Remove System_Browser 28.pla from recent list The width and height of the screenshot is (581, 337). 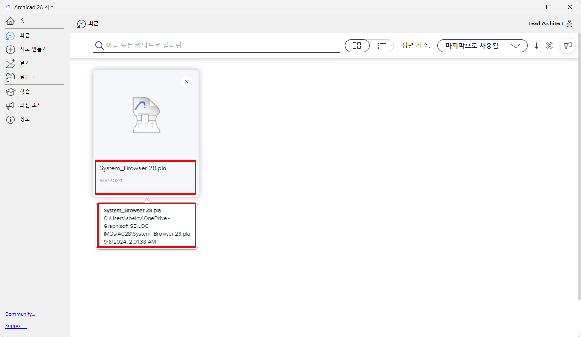coord(186,82)
